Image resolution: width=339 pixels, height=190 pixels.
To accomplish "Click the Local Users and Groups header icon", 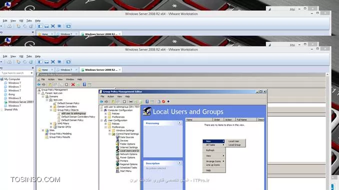I will click(147, 112).
